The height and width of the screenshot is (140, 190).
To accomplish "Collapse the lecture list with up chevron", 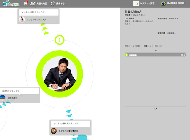I will (x=155, y=51).
